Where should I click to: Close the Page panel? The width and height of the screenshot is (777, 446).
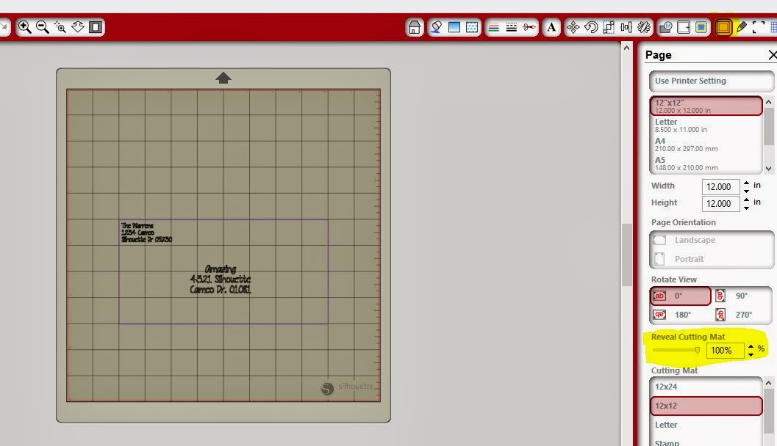(x=772, y=55)
